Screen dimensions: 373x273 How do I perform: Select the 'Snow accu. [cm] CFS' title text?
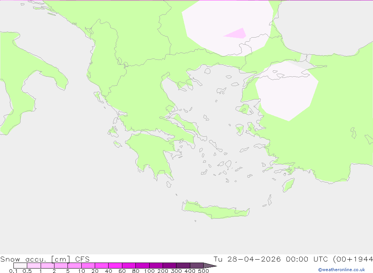pos(45,259)
